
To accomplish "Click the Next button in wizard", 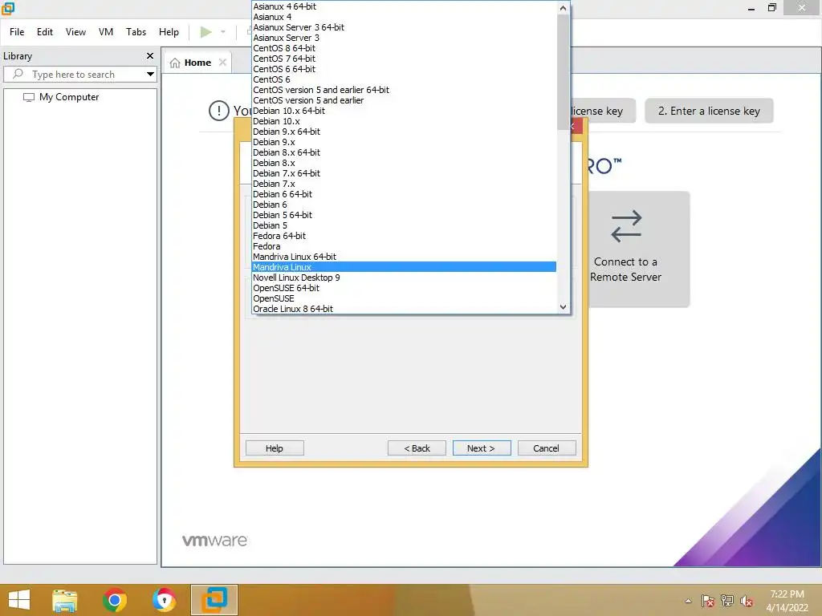I will [482, 448].
